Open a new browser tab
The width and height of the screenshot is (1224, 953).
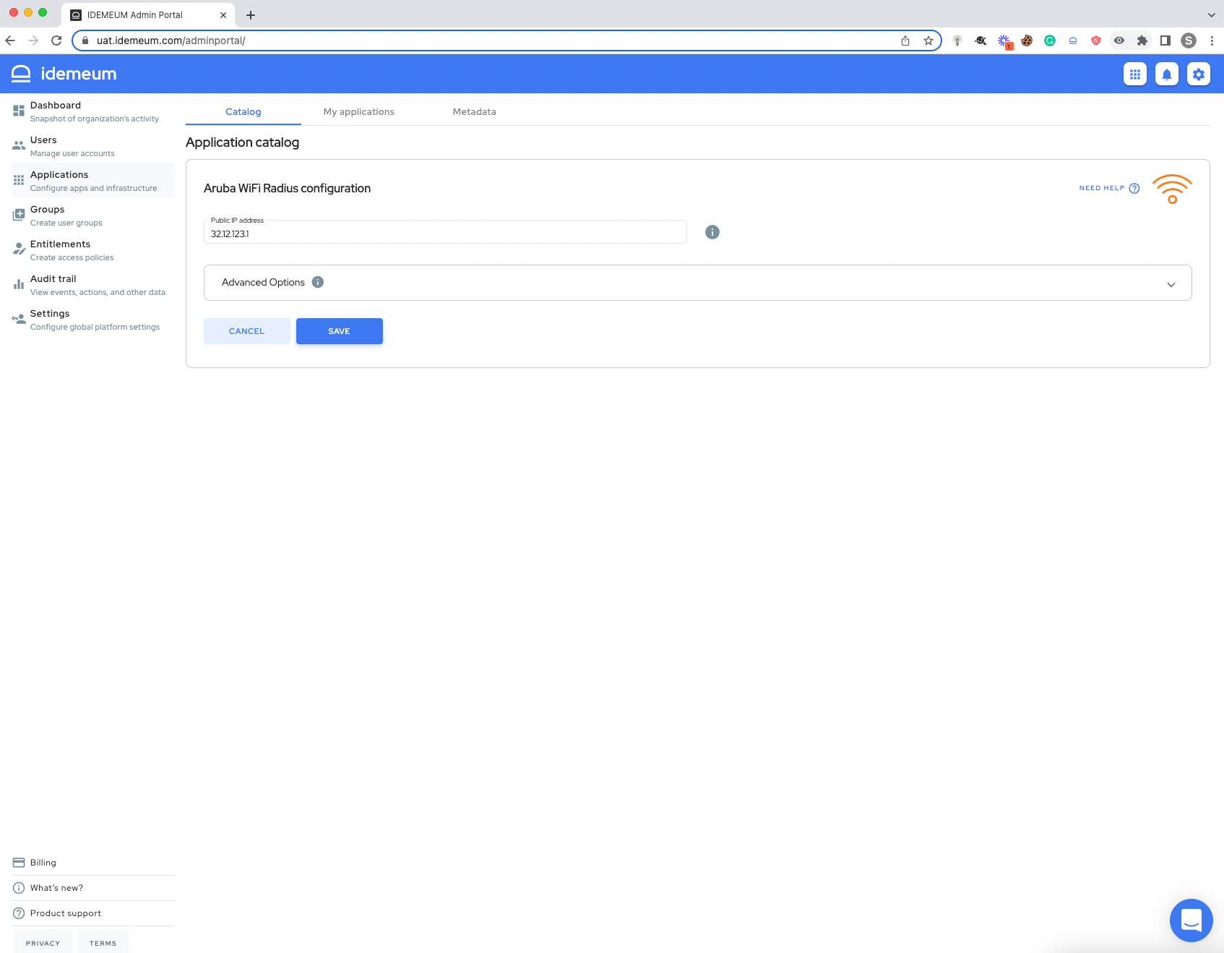click(251, 15)
